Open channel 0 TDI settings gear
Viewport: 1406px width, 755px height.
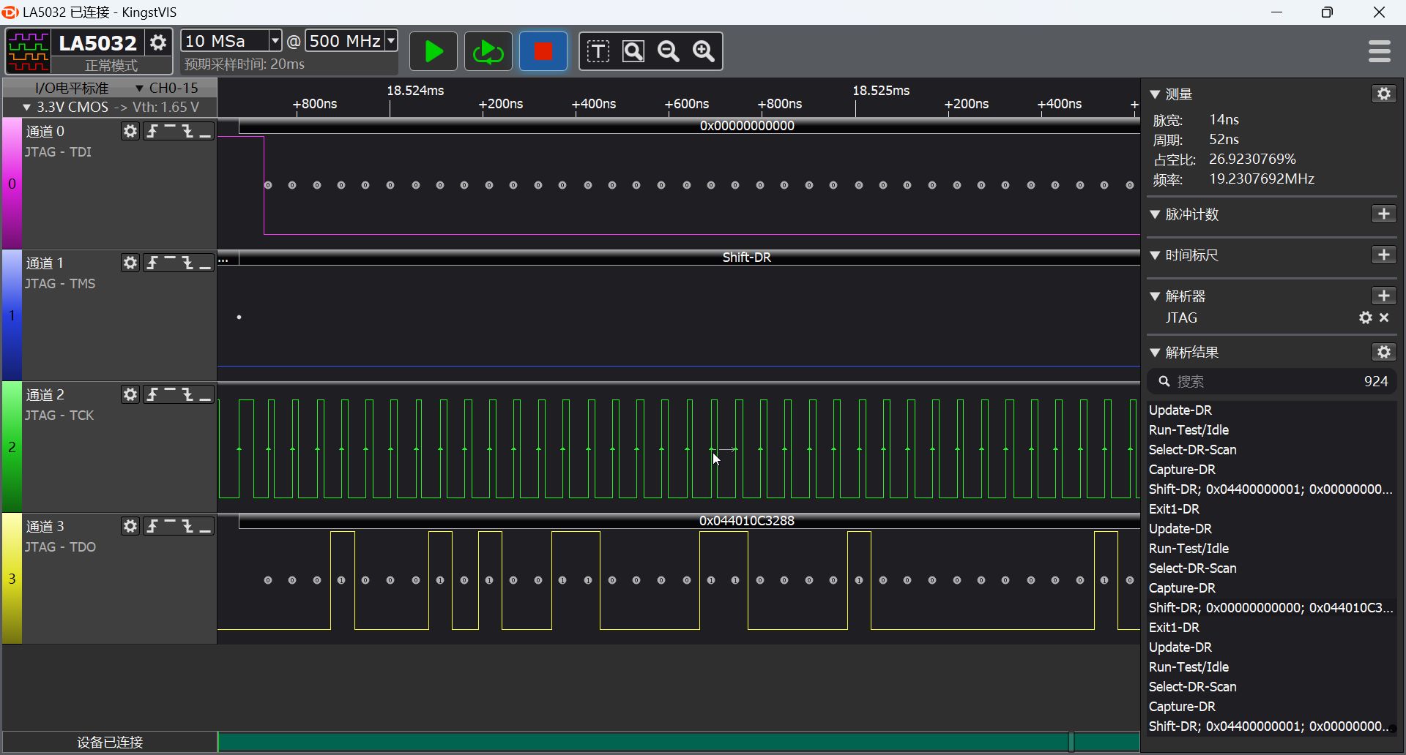[x=130, y=131]
